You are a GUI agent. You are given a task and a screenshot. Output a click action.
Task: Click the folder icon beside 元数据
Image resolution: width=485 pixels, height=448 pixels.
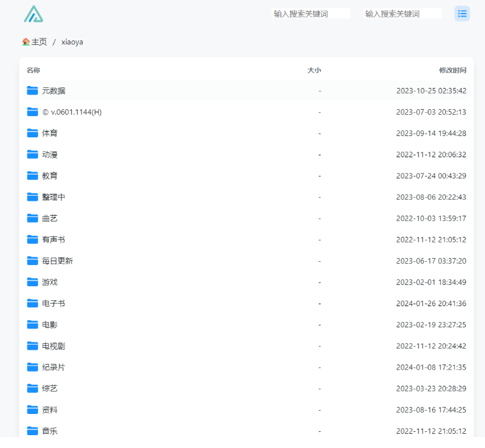pos(32,90)
